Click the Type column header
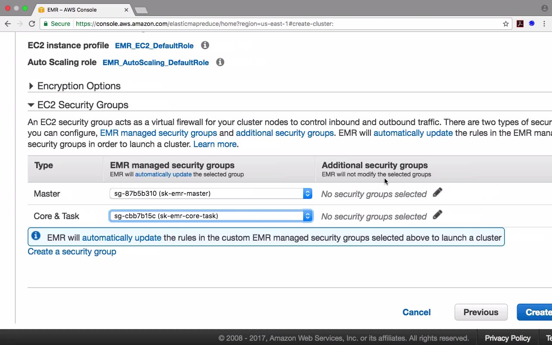 click(44, 165)
